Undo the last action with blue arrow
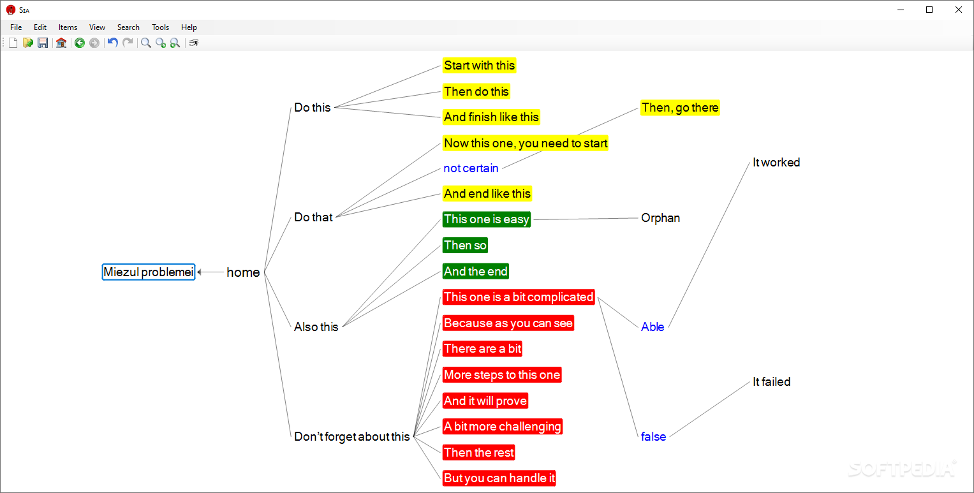 113,43
